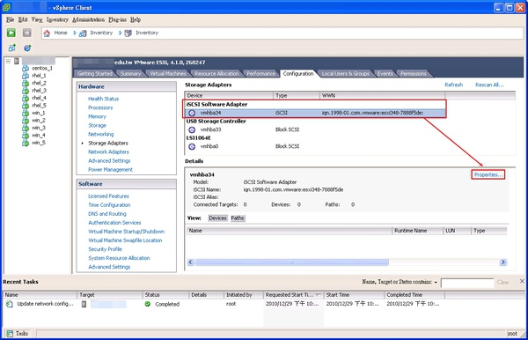The height and width of the screenshot is (340, 528).
Task: Open Virtual Machine Startup/Shutdown link
Action: coord(126,232)
